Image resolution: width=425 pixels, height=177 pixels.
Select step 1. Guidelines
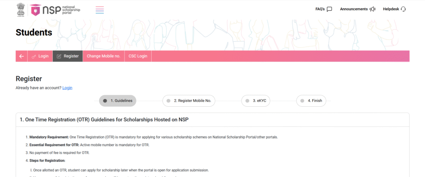pyautogui.click(x=117, y=101)
